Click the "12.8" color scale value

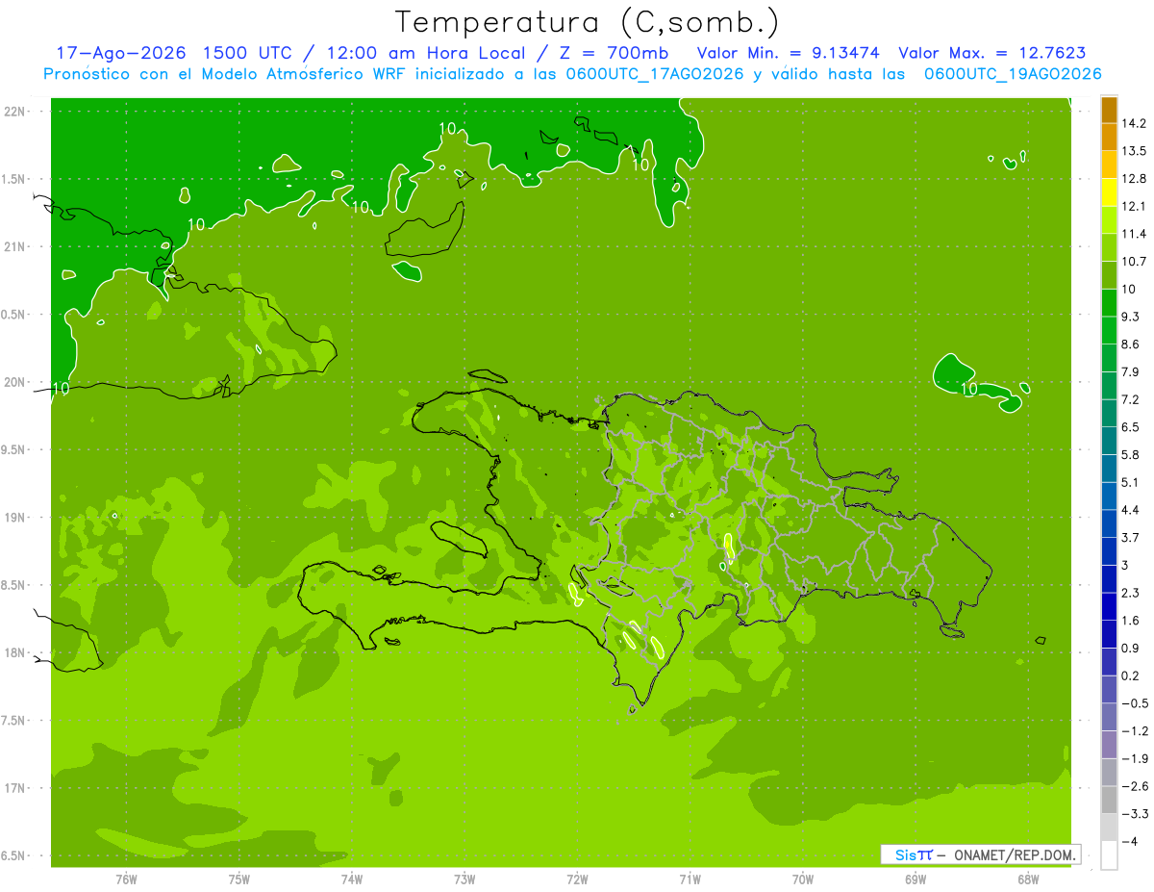point(1134,179)
